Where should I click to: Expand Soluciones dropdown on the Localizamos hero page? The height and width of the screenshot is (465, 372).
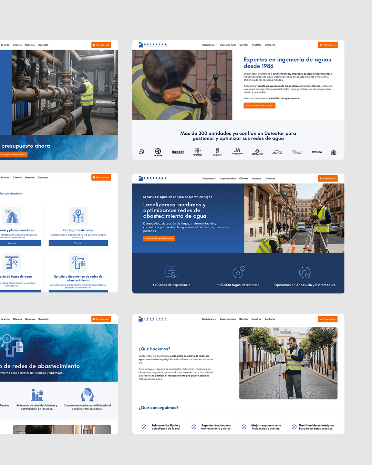pos(209,178)
